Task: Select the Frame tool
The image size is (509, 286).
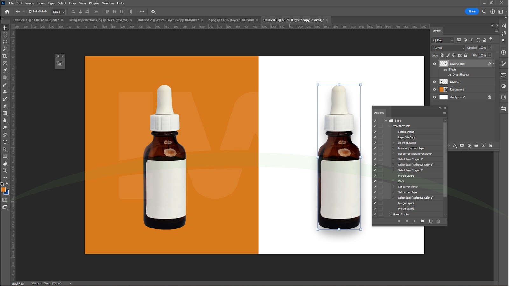Action: tap(5, 63)
